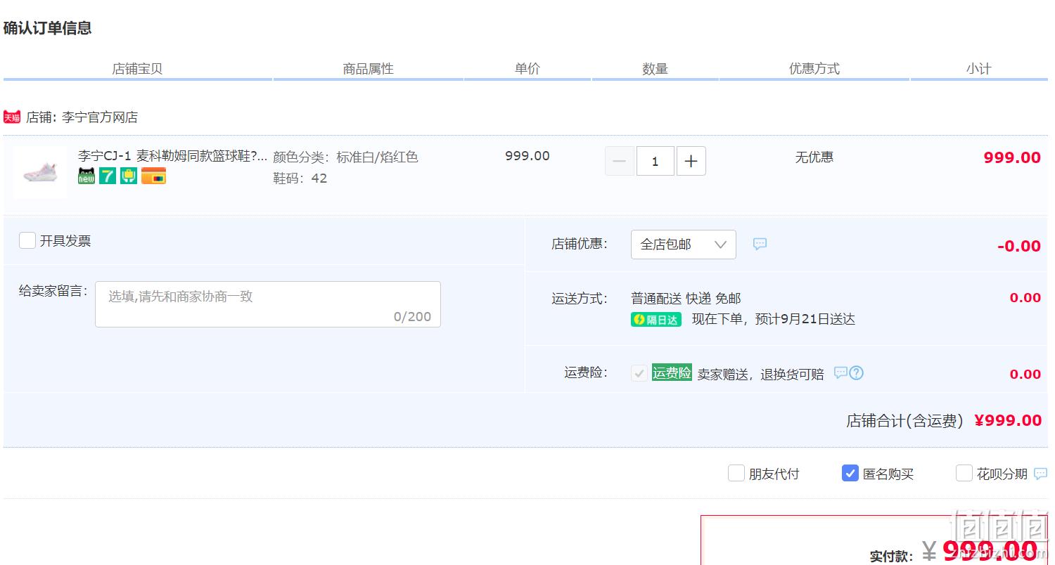The height and width of the screenshot is (565, 1055).
Task: Click the green 'new' badge icon
Action: pyautogui.click(x=86, y=176)
